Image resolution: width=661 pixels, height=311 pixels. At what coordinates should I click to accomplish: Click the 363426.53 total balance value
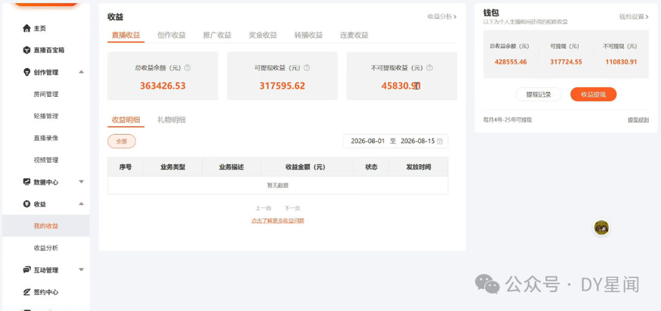click(163, 86)
